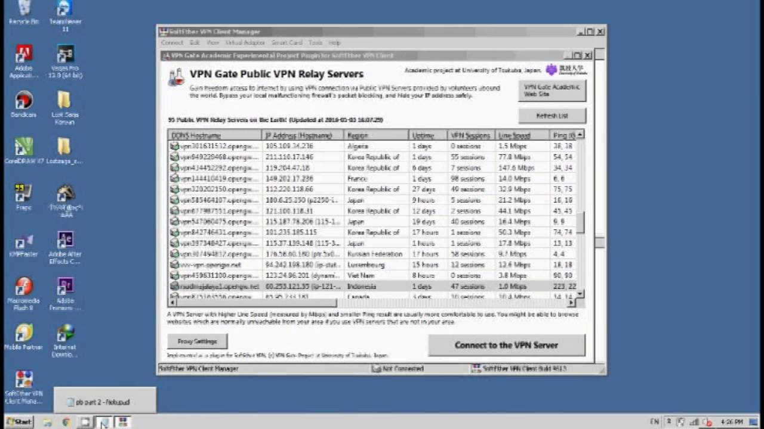Open the Connect menu
The width and height of the screenshot is (764, 429).
click(x=172, y=43)
